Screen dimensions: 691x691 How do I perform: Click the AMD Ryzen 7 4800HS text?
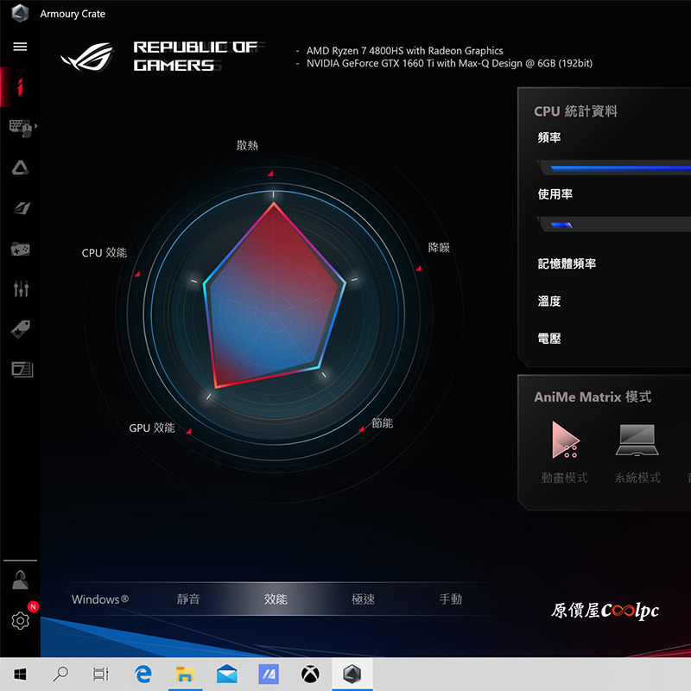pos(404,51)
